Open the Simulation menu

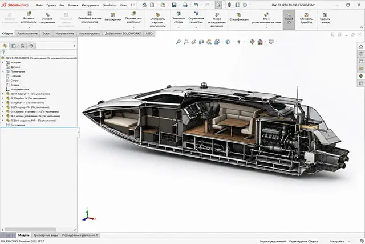point(109,5)
